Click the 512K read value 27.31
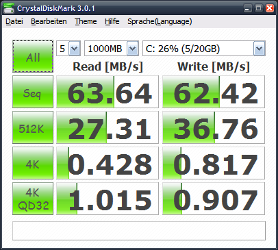Screen dimensions: 278x250 click(x=108, y=127)
